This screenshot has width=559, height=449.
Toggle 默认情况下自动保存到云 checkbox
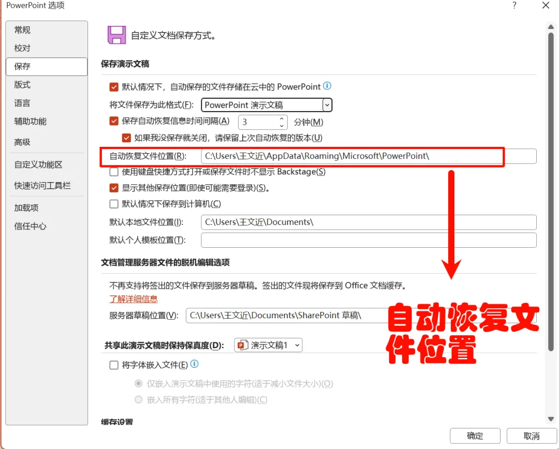(x=114, y=87)
